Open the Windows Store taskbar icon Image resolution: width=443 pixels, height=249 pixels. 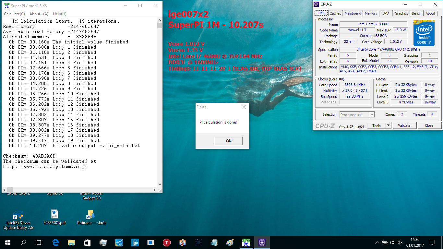click(87, 242)
